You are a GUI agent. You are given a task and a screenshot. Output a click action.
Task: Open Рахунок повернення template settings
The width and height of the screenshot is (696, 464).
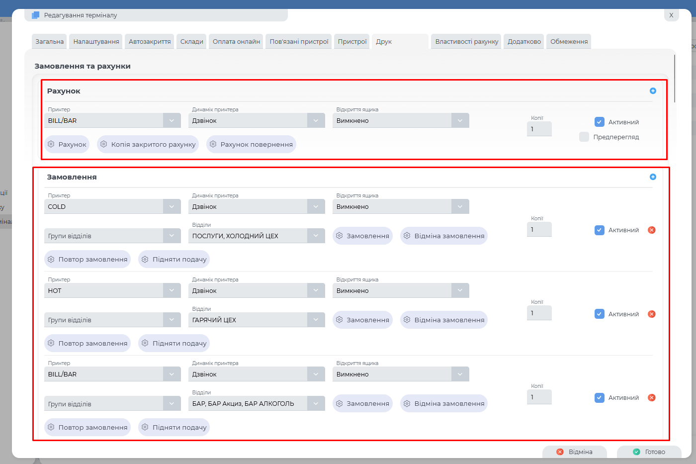(251, 144)
